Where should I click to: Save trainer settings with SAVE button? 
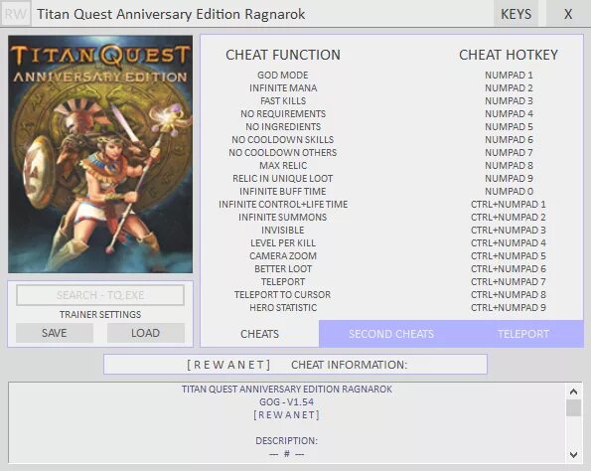pyautogui.click(x=55, y=333)
